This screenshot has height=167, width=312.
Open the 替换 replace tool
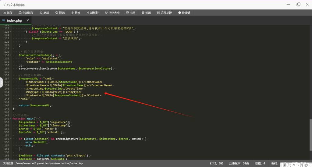pyautogui.click(x=76, y=13)
